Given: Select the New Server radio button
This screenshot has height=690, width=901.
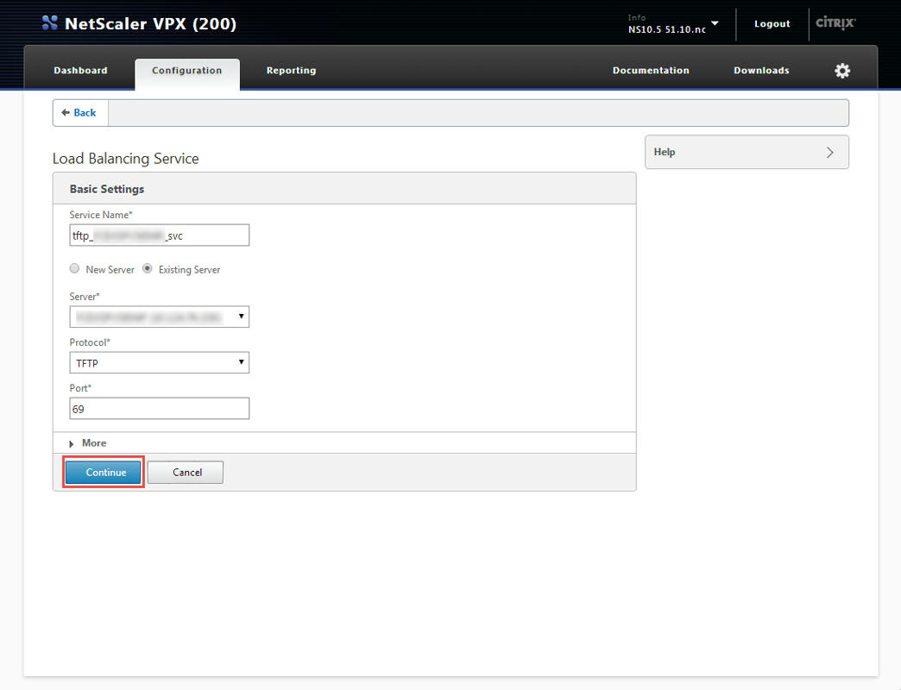Looking at the screenshot, I should coord(75,269).
